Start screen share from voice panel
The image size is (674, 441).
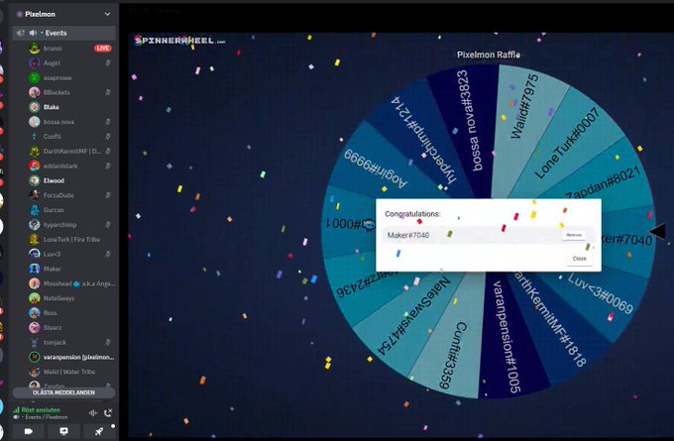click(x=63, y=431)
